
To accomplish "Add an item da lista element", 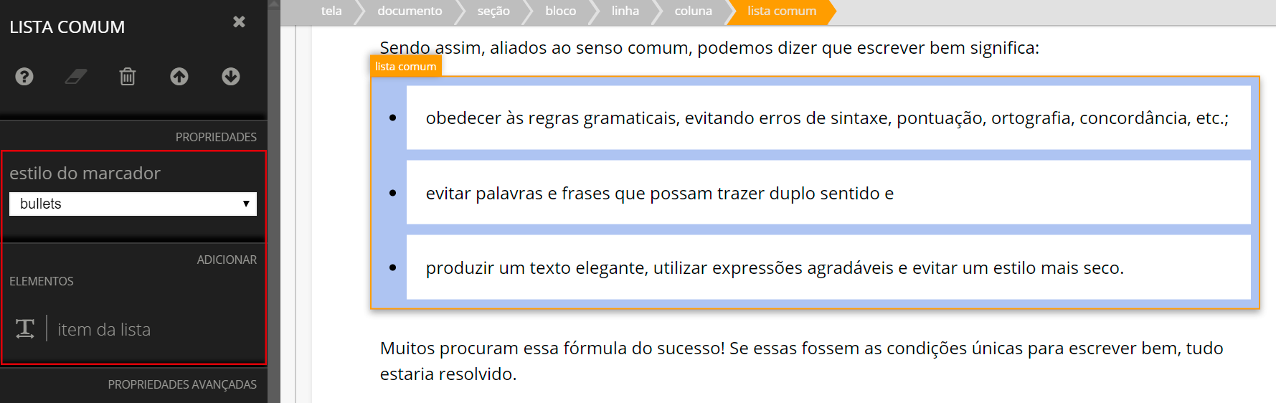I will 104,329.
